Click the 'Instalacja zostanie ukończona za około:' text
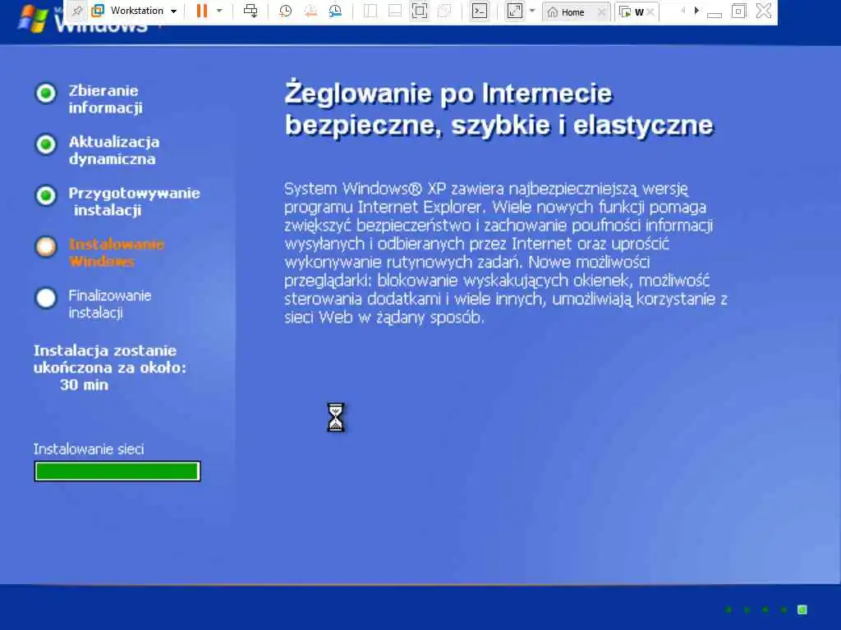841x630 pixels. click(x=110, y=359)
